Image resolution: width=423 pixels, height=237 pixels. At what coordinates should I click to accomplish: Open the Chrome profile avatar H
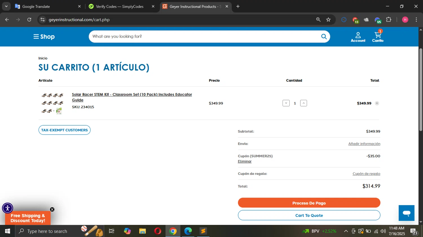coord(405,20)
